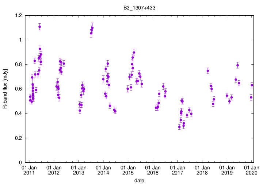Viewport: 263px width, 184px height.
Task: Click the 01 Jan 2019 tick label
Action: (226, 170)
